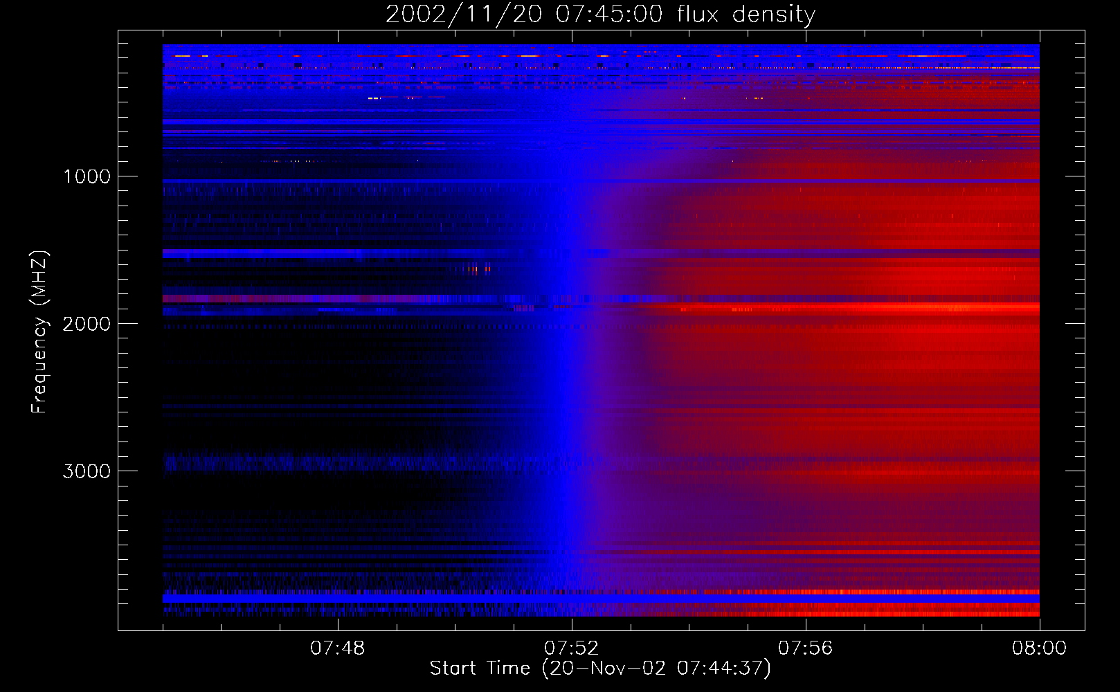Click the 3000 frequency tick label
The image size is (1120, 692).
87,471
